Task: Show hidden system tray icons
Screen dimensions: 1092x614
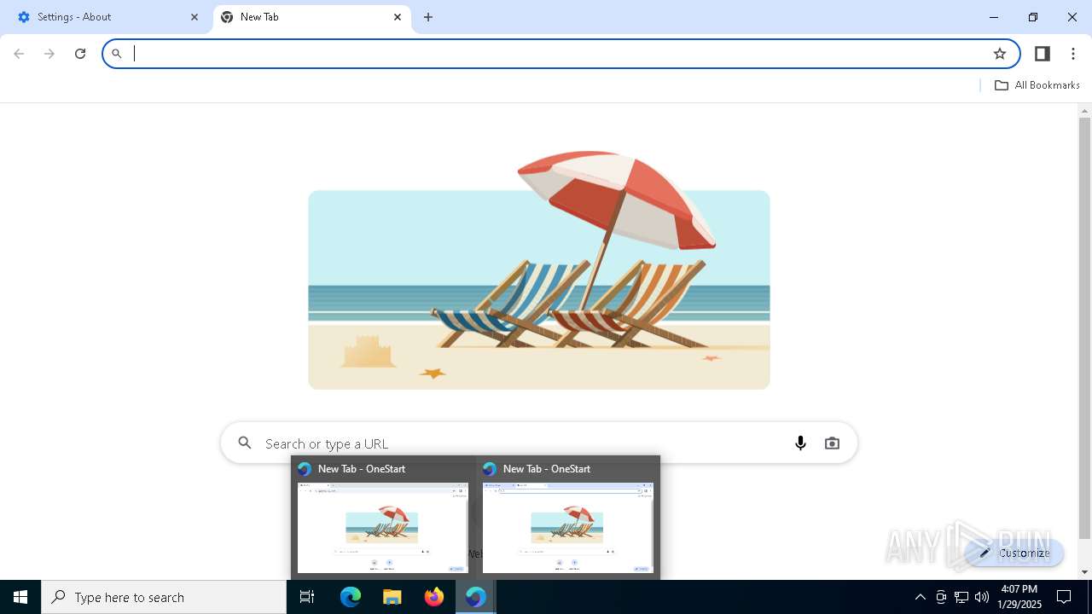Action: click(920, 597)
